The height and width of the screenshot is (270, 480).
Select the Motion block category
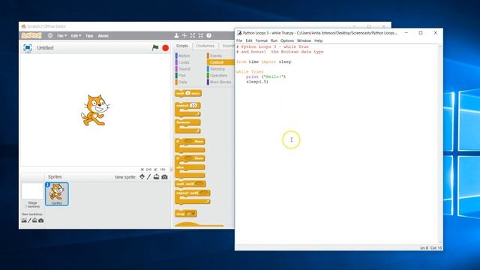(184, 55)
